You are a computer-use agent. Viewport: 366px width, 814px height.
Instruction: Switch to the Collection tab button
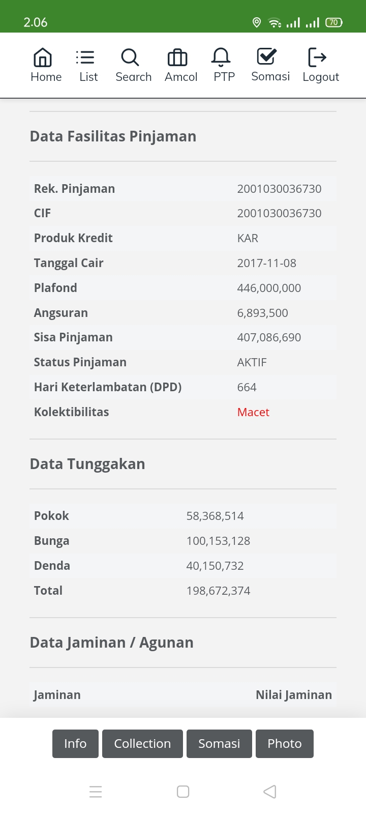click(x=142, y=744)
